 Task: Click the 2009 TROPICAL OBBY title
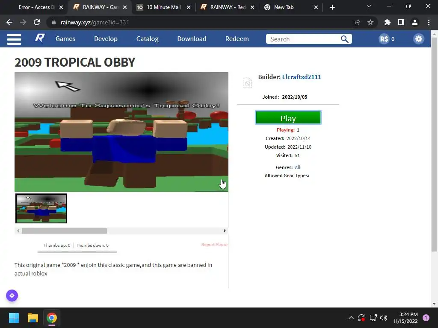(75, 62)
